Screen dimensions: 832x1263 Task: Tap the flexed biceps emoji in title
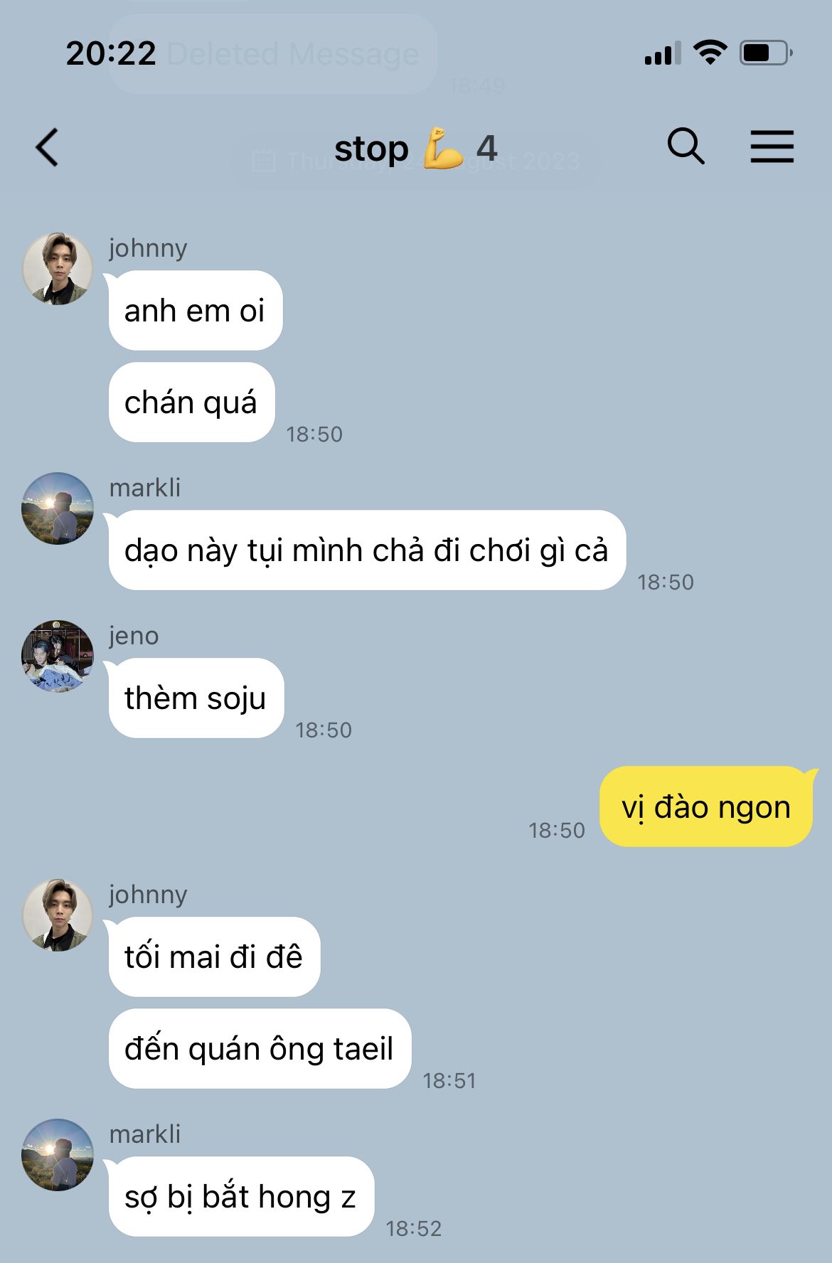pos(442,148)
